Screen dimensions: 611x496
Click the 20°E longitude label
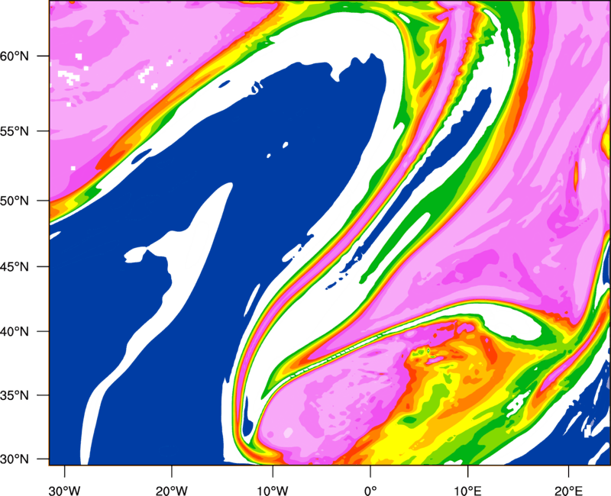pos(568,491)
